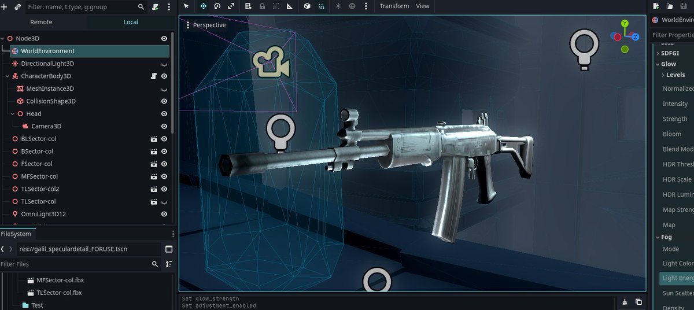694x310 pixels.
Task: Select the MFSector-col.fbx file
Action: [x=60, y=280]
